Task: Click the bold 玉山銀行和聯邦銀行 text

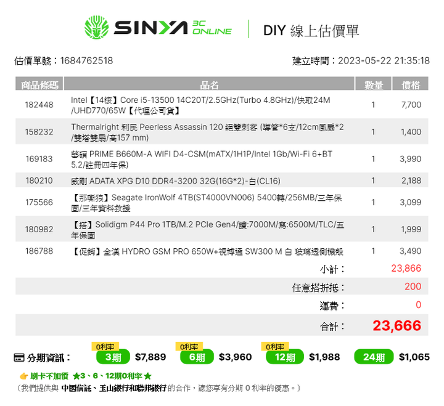Action: pos(133,388)
